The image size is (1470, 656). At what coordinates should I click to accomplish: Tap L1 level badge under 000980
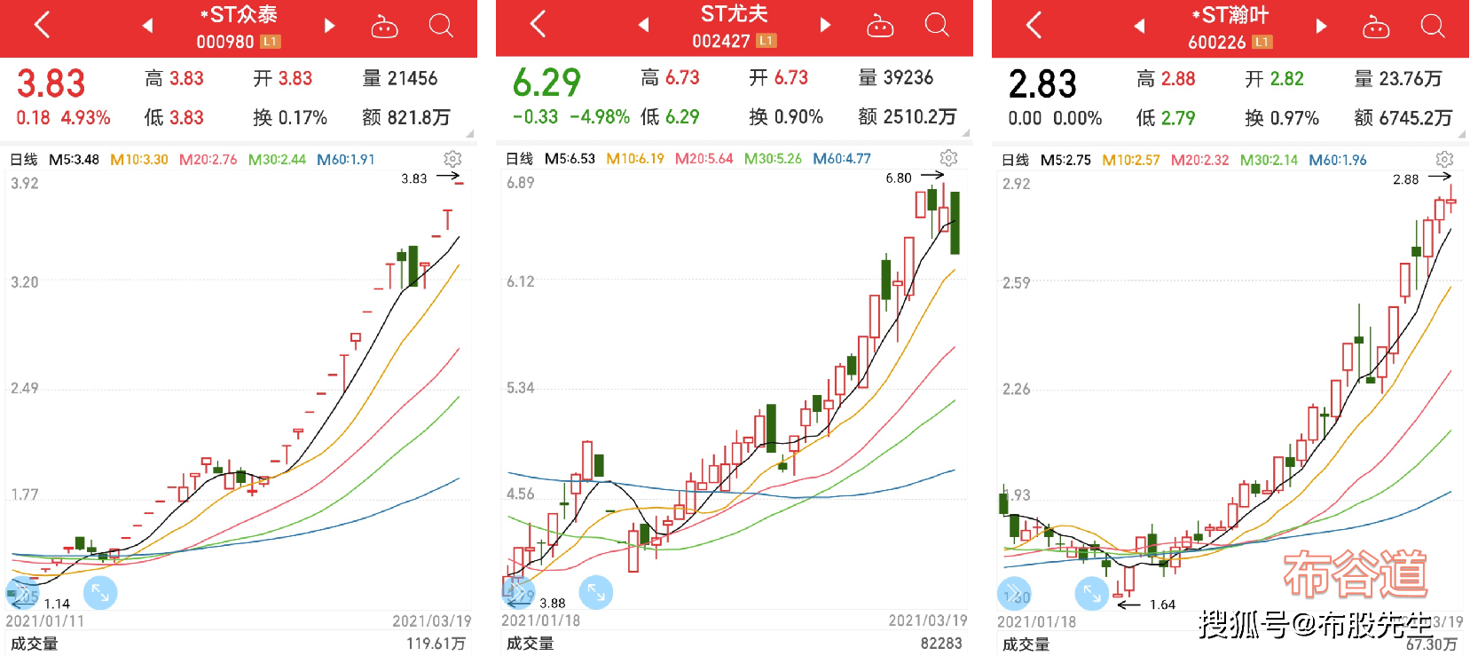[271, 41]
